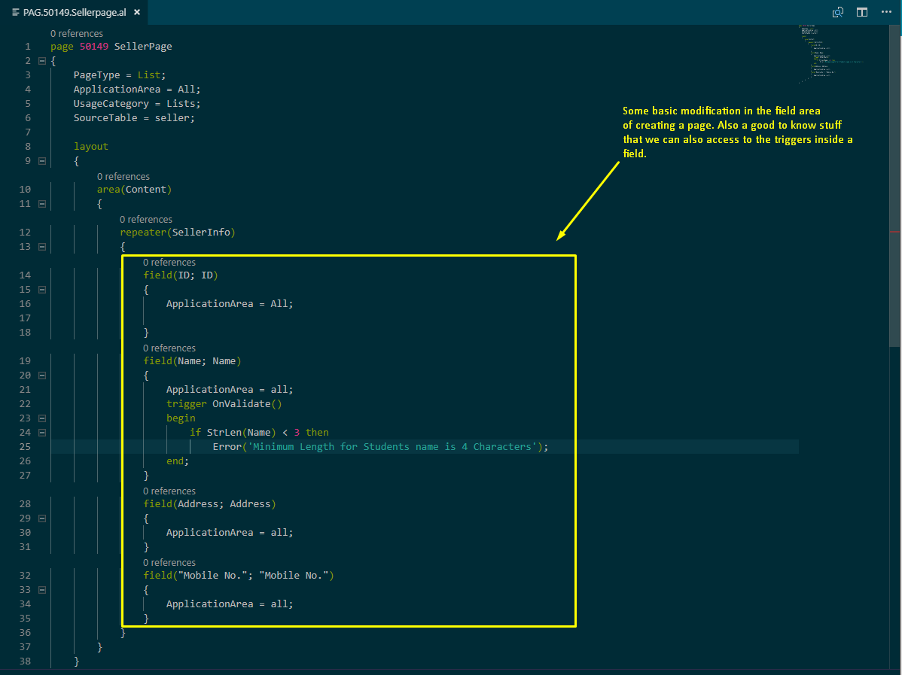This screenshot has width=902, height=675.
Task: Click the references link above repeater(SellerInfo)
Action: point(146,219)
